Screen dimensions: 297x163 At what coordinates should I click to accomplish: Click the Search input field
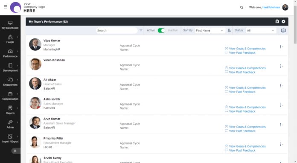(x=116, y=30)
